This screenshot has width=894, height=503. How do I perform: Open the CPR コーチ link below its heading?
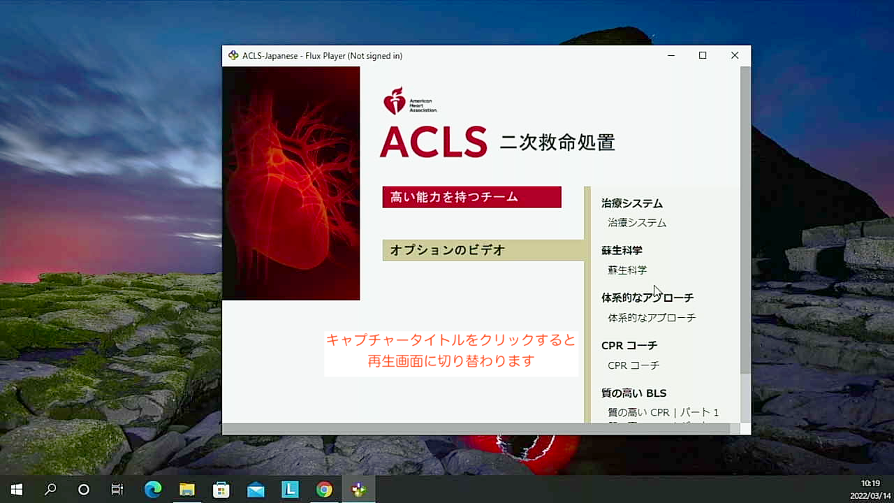click(633, 365)
